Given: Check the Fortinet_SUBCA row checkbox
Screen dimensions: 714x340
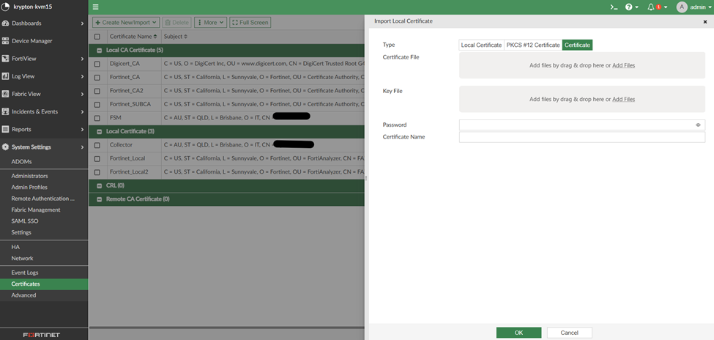Looking at the screenshot, I should pyautogui.click(x=97, y=104).
